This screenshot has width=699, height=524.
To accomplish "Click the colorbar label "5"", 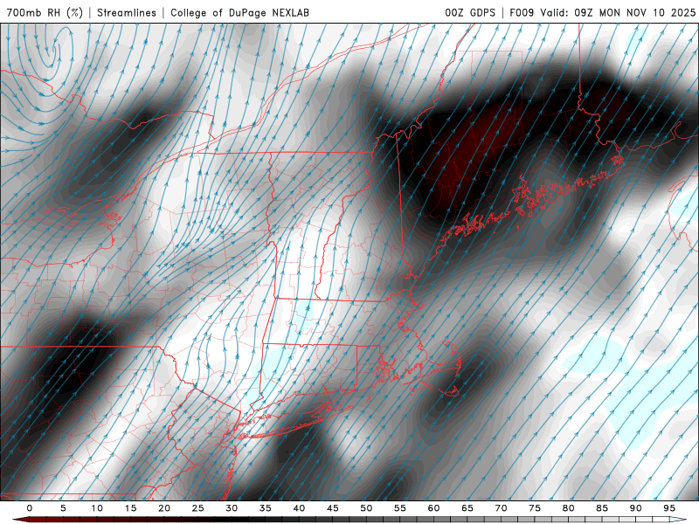I will coord(63,508).
